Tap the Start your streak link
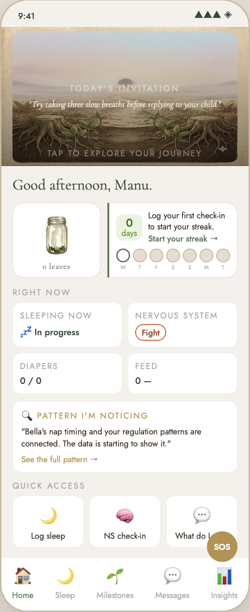The width and height of the screenshot is (250, 612). click(182, 239)
